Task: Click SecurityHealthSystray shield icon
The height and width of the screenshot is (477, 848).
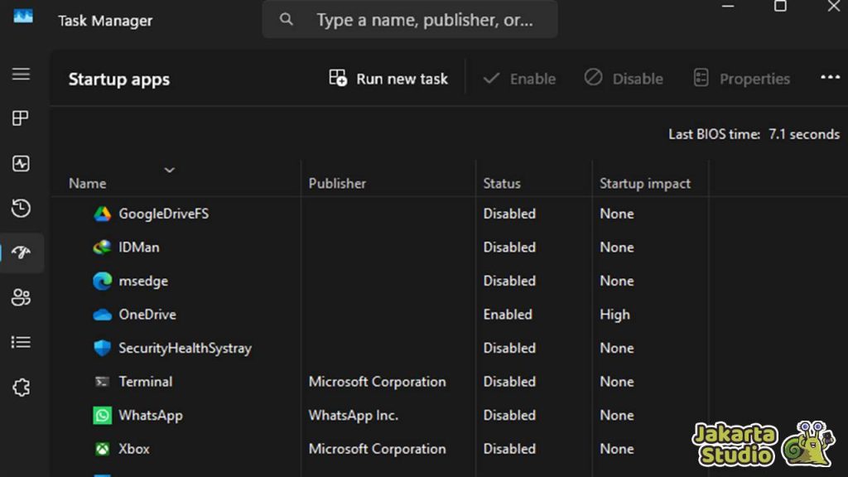Action: [x=102, y=349]
